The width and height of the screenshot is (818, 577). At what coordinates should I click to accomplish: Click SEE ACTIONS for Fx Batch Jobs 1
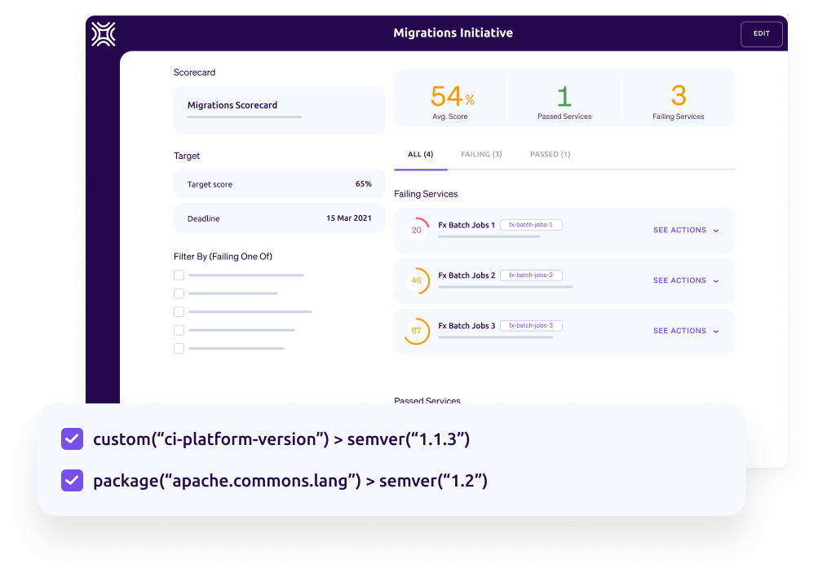coord(679,230)
